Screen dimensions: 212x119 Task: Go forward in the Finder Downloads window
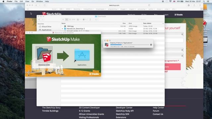42,20
